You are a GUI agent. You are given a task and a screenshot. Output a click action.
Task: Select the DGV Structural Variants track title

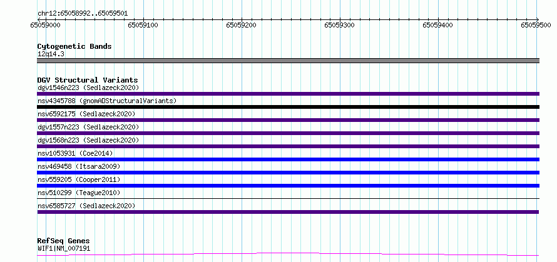(x=88, y=80)
